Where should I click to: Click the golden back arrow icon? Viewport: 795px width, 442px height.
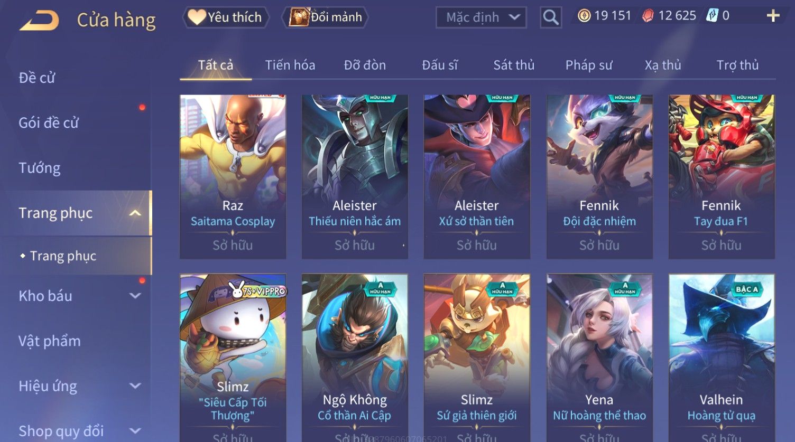[x=39, y=20]
